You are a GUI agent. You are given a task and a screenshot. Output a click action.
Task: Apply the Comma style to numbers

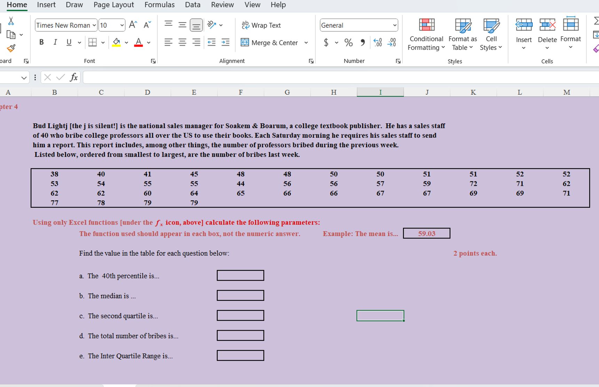pyautogui.click(x=362, y=42)
